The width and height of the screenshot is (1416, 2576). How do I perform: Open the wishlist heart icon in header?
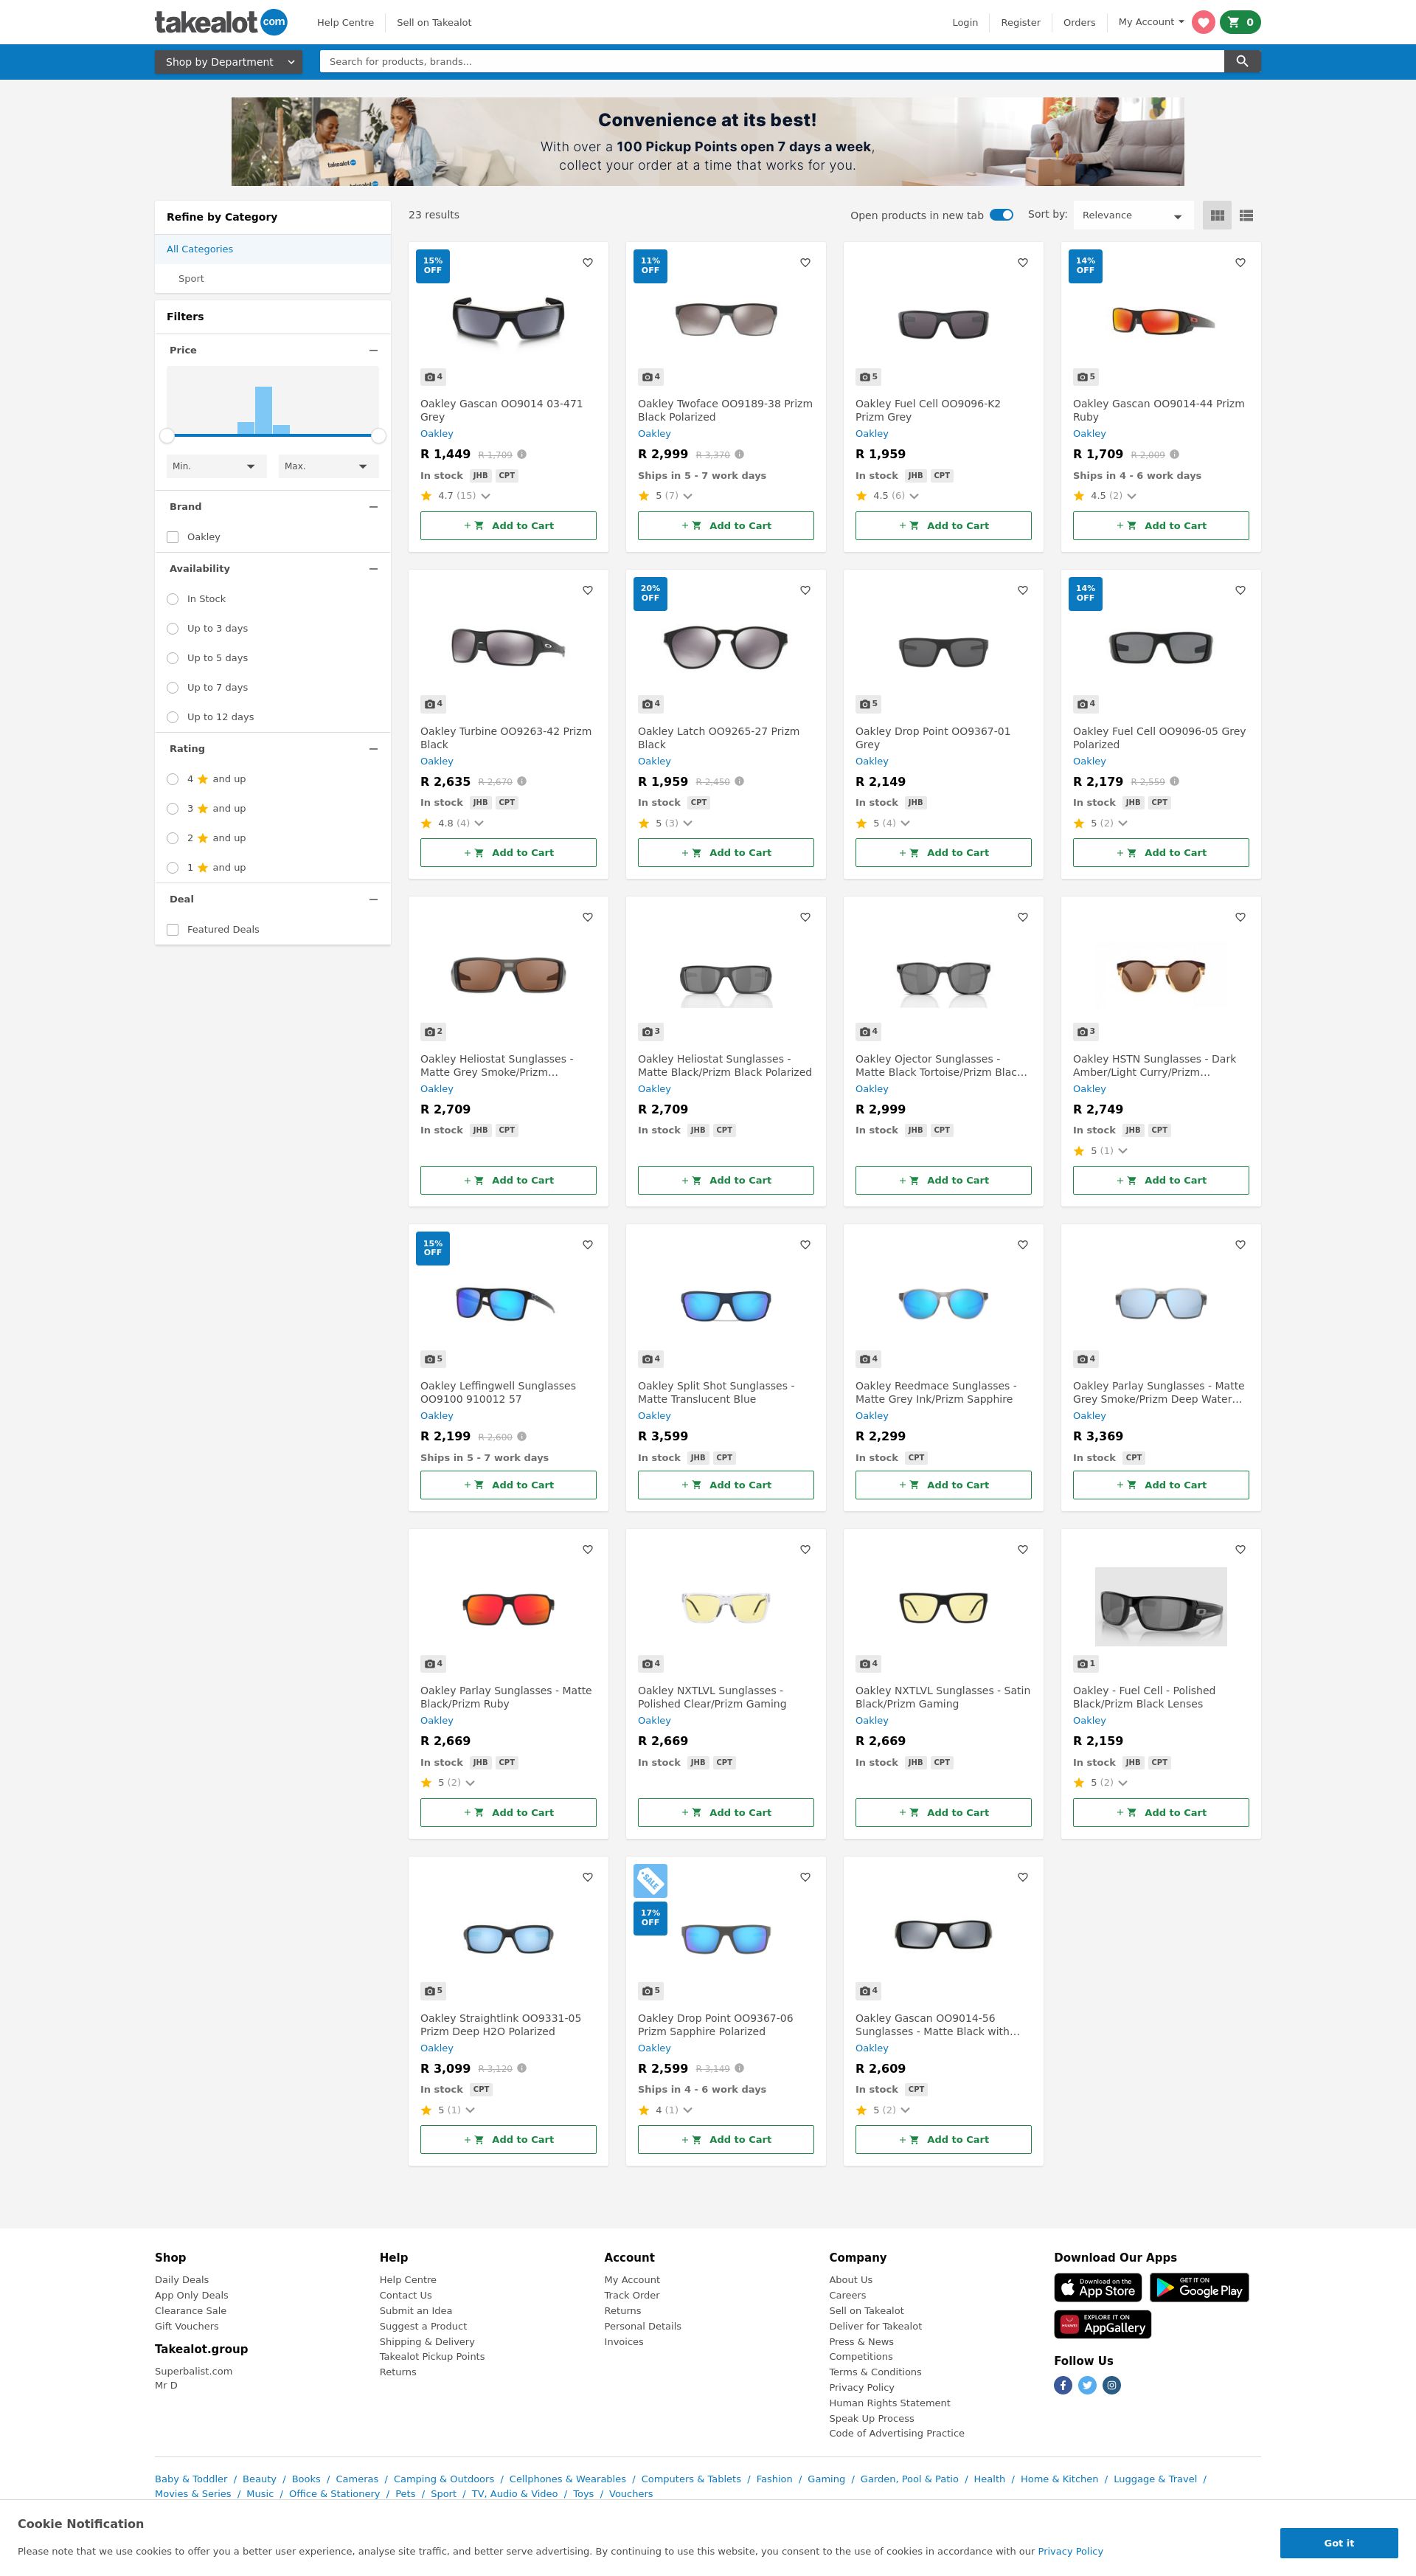click(1203, 22)
